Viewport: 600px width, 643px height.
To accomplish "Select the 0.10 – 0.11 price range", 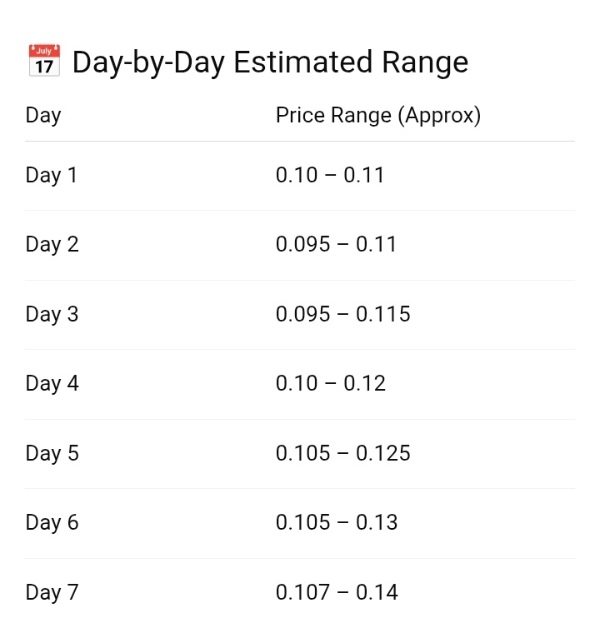I will coord(330,175).
